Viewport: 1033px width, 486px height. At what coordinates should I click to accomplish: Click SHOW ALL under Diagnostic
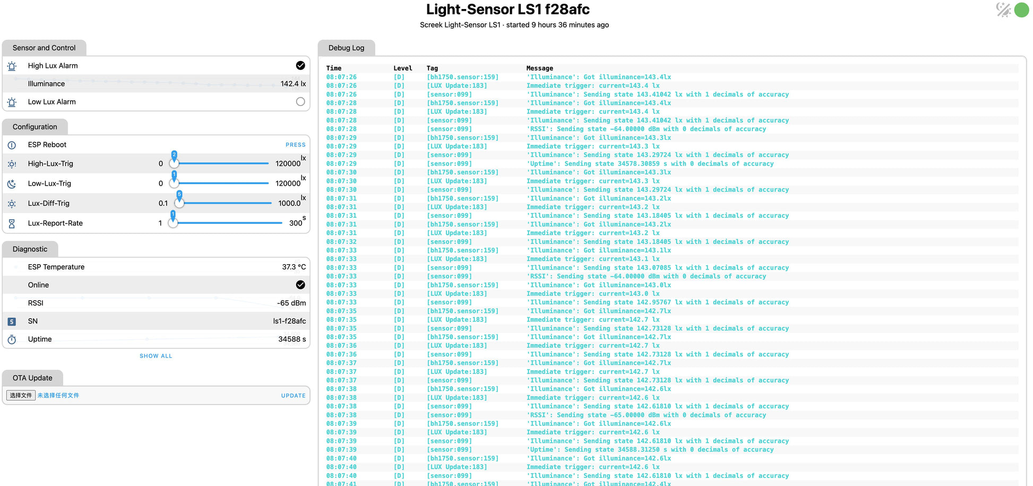pos(156,356)
